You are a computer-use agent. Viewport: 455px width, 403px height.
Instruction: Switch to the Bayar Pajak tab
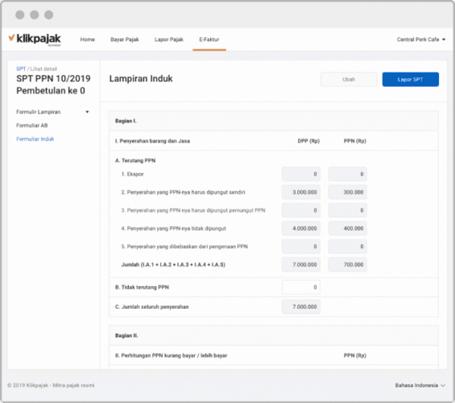click(x=125, y=39)
